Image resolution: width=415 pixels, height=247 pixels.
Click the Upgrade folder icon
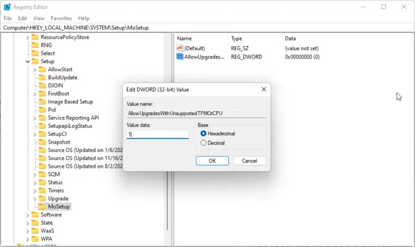click(42, 199)
